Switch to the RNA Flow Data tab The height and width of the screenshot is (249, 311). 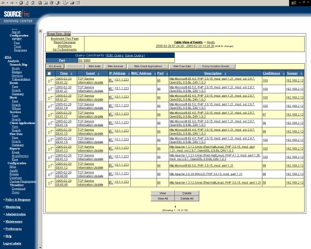coord(182,66)
